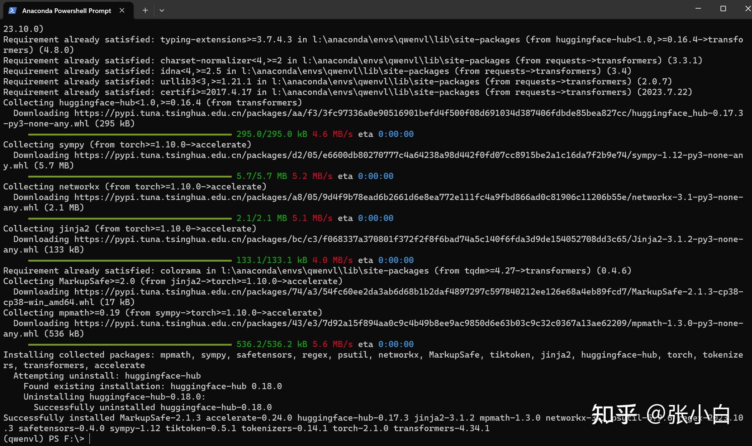Click "Attempting uninstall: huggingface-hub" line
Screen dimensions: 752x446
coord(107,376)
